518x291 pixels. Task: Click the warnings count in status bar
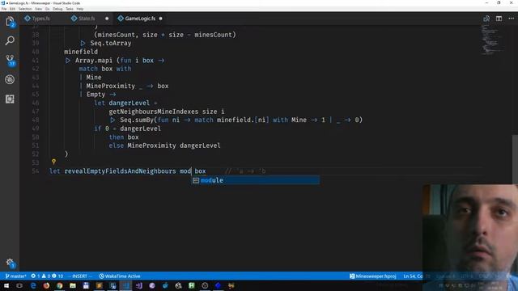[46, 276]
